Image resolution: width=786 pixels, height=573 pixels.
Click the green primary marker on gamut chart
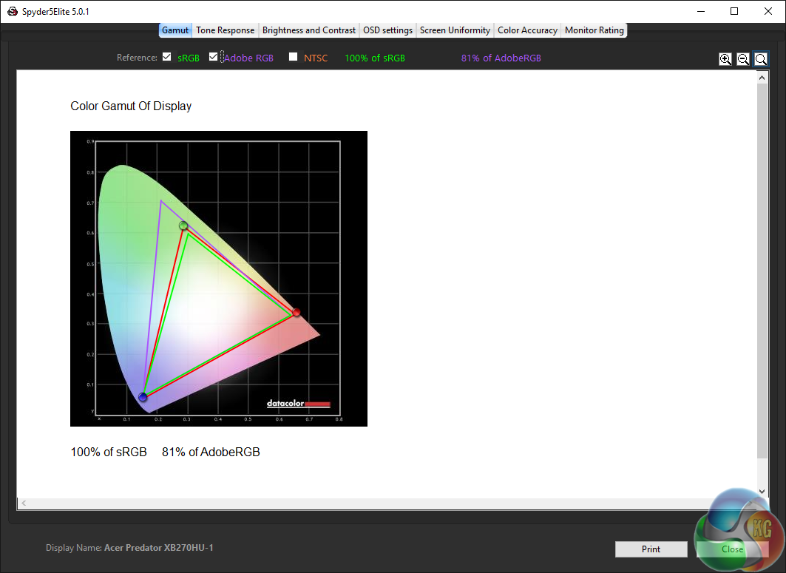click(x=183, y=226)
